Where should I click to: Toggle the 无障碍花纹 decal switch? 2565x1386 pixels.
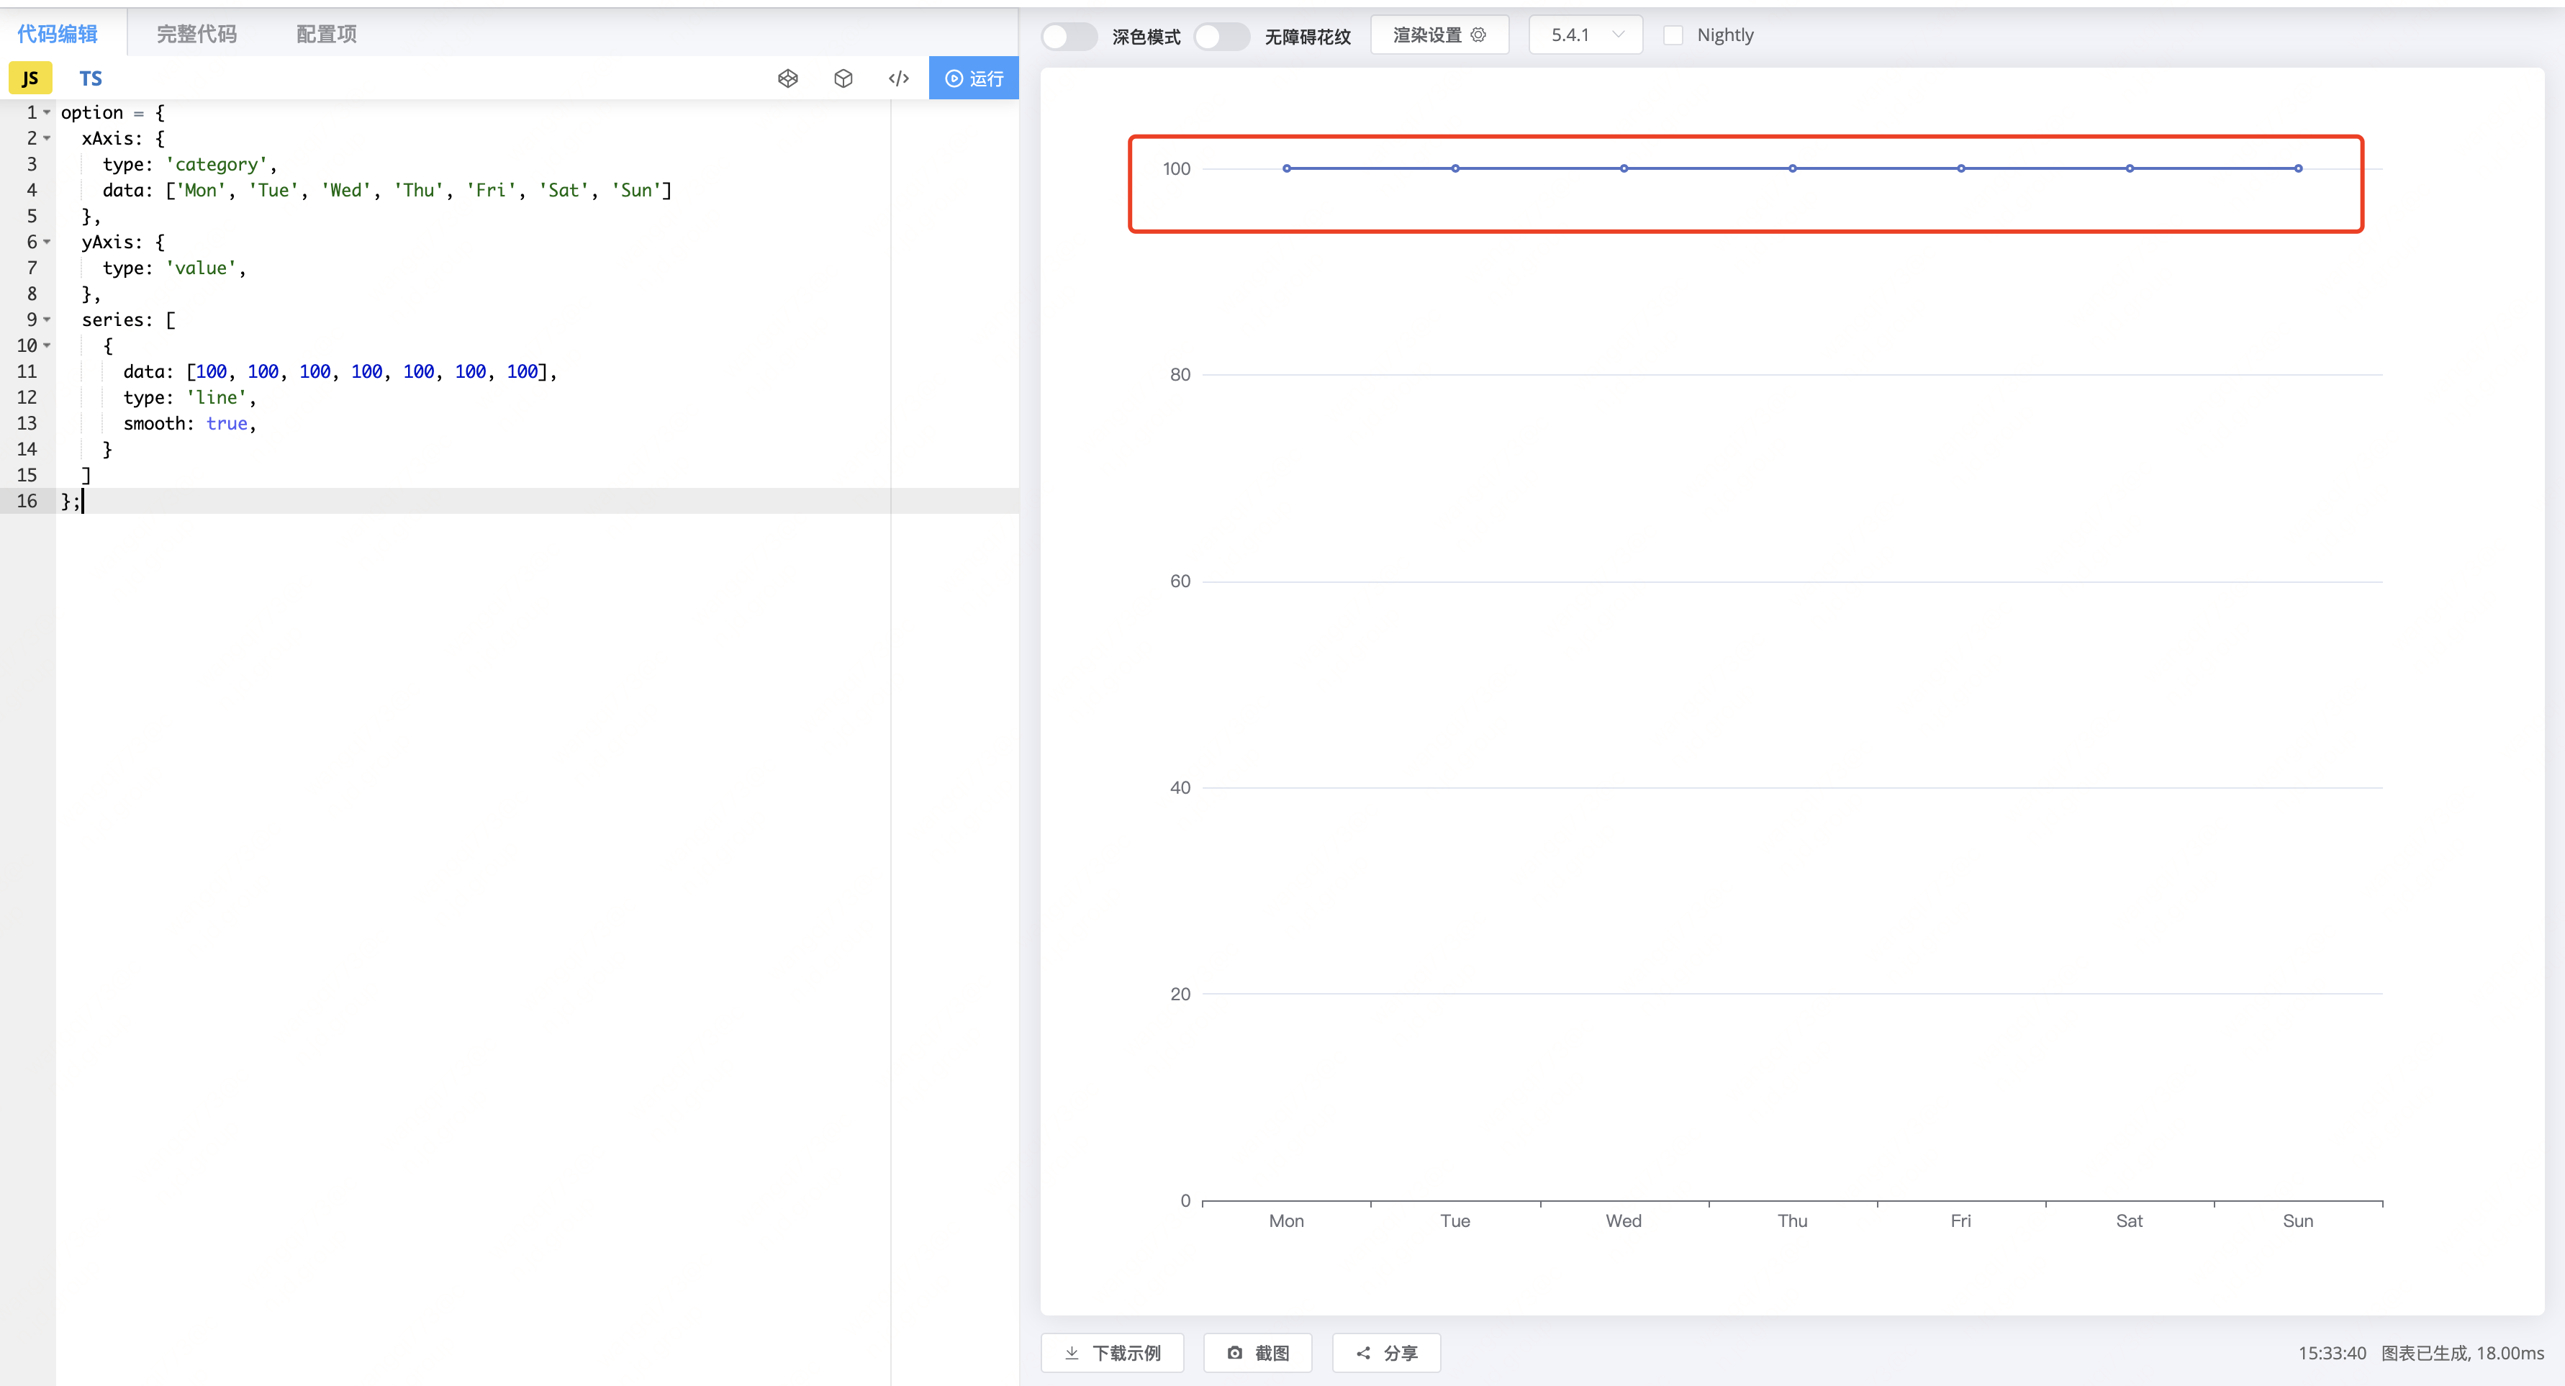point(1221,36)
